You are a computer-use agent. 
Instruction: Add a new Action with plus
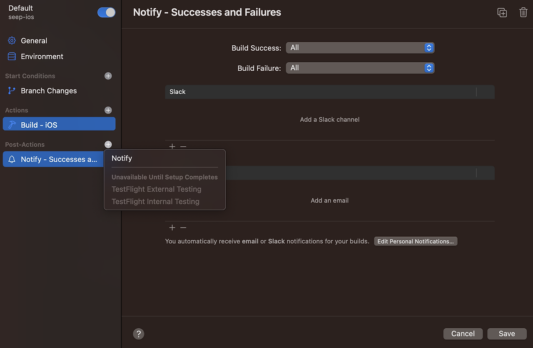pyautogui.click(x=108, y=110)
